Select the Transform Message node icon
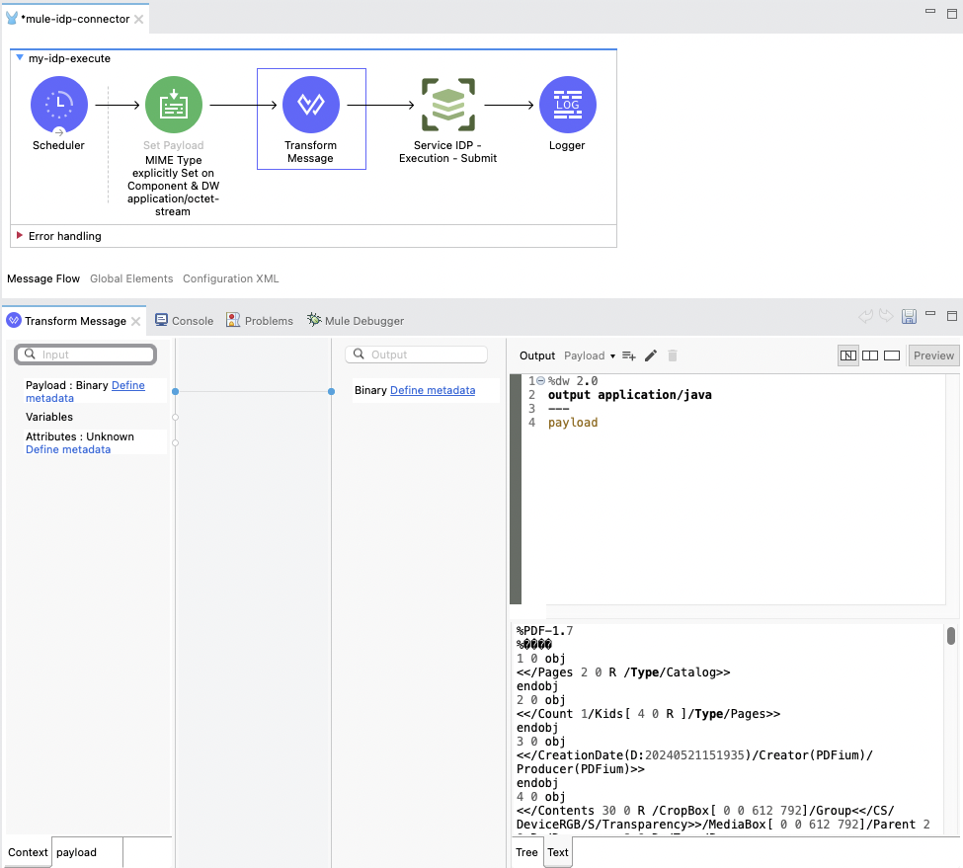The width and height of the screenshot is (963, 868). click(310, 105)
